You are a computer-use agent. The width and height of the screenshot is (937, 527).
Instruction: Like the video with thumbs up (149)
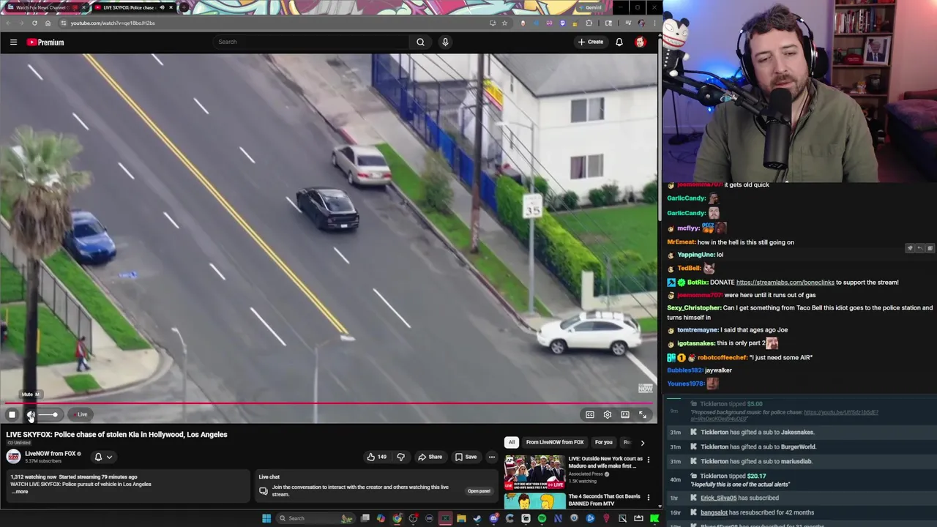pos(377,457)
